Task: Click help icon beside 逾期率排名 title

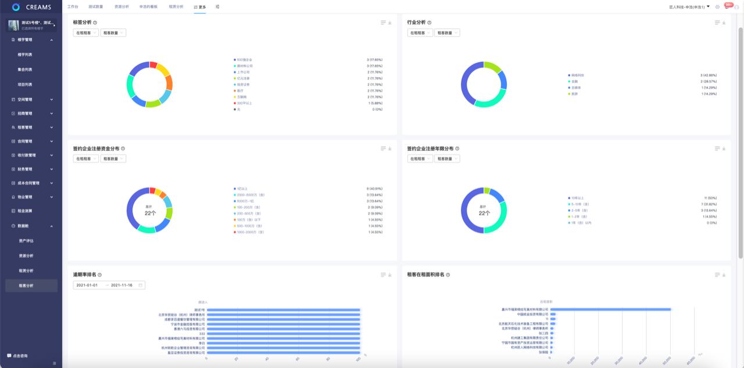Action: 99,275
